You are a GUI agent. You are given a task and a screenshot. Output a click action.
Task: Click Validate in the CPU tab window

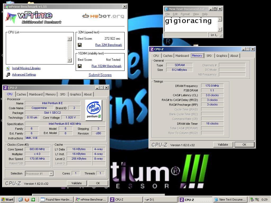[76, 183]
